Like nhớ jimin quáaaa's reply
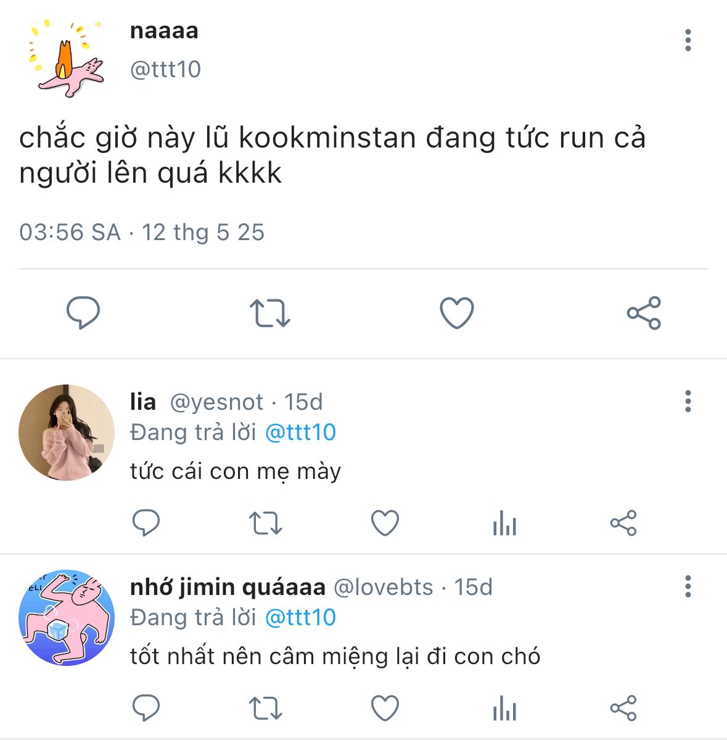727x740 pixels. 385,708
